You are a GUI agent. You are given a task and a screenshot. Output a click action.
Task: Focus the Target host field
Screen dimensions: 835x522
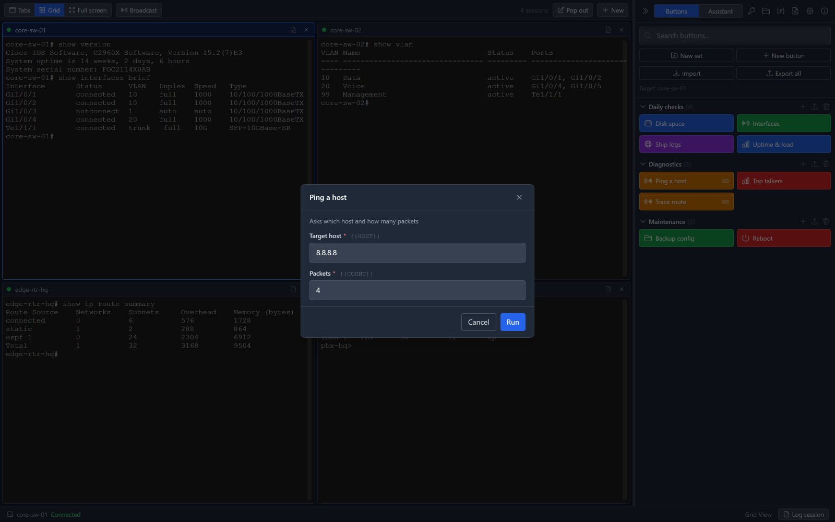[x=417, y=253]
